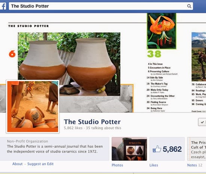
Task: Click the 5,862 likes count box
Action: [167, 149]
